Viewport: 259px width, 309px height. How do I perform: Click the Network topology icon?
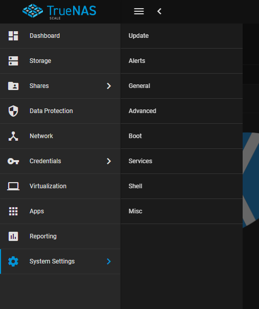13,136
